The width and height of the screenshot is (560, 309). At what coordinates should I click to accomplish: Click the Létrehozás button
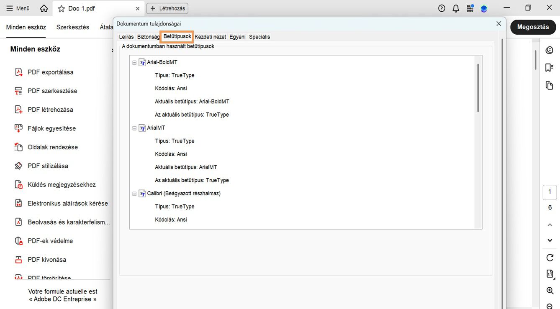click(167, 8)
